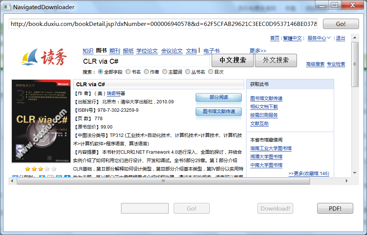Click the 部分阅读 button

pyautogui.click(x=219, y=97)
